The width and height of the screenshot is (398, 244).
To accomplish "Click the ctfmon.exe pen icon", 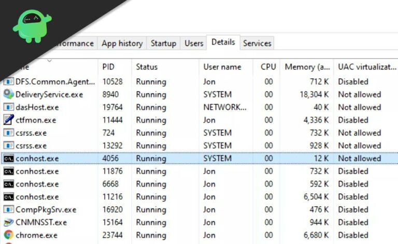I will [x=8, y=120].
